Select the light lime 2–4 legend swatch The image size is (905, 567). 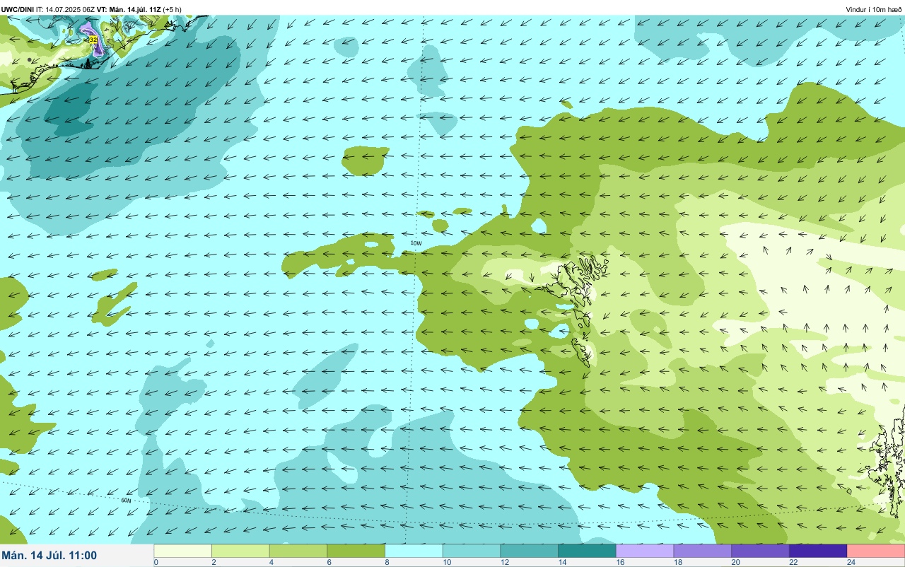click(x=241, y=551)
